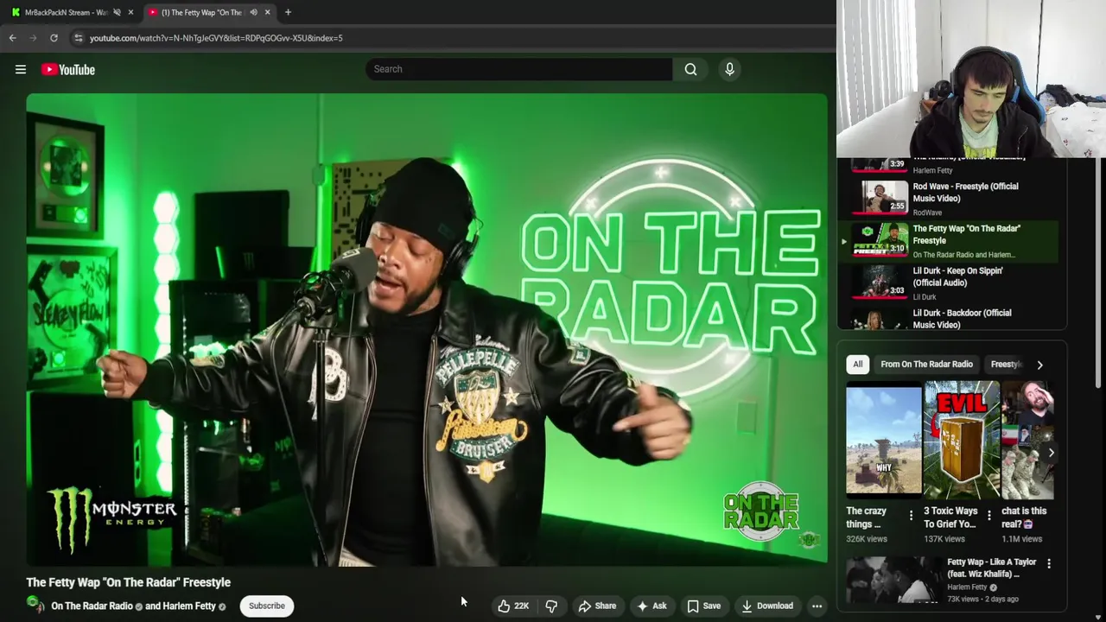Open the YouTube hamburger guide menu
The image size is (1106, 622).
click(21, 69)
